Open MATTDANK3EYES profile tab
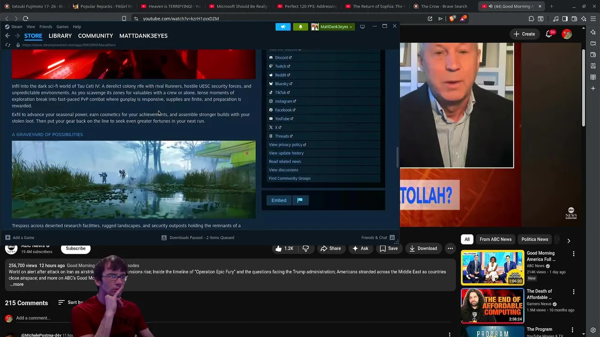This screenshot has height=337, width=600. (x=143, y=36)
